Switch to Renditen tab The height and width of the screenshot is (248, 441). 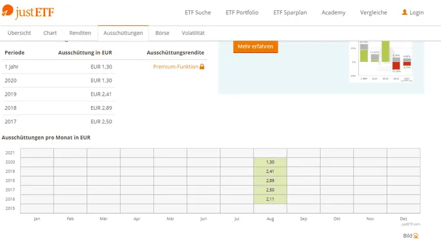click(80, 33)
